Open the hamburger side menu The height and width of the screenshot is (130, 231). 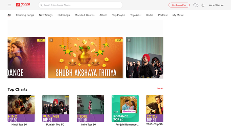point(9,5)
